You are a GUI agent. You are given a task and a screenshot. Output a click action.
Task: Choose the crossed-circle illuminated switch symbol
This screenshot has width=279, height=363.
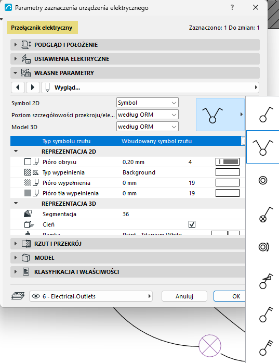click(x=265, y=215)
